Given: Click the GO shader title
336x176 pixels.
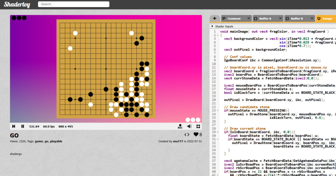Looking at the screenshot, I should pos(14,136).
